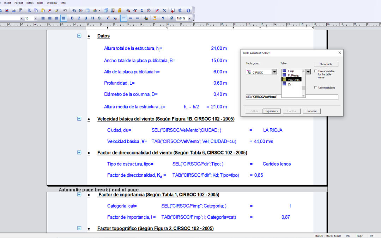Image resolution: width=381 pixels, height=238 pixels.
Task: Open the Table menu
Action: (40, 3)
